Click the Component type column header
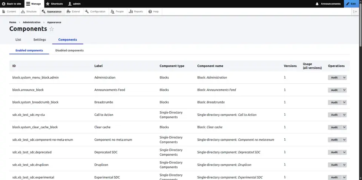Image resolution: width=362 pixels, height=180 pixels. pos(172,66)
